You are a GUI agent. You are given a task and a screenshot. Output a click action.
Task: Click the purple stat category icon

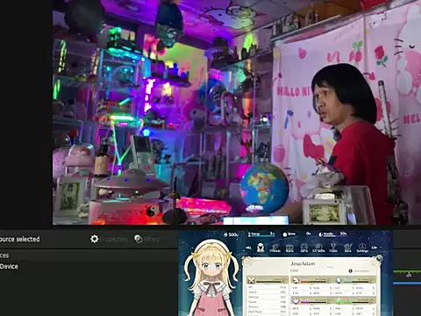point(296,301)
